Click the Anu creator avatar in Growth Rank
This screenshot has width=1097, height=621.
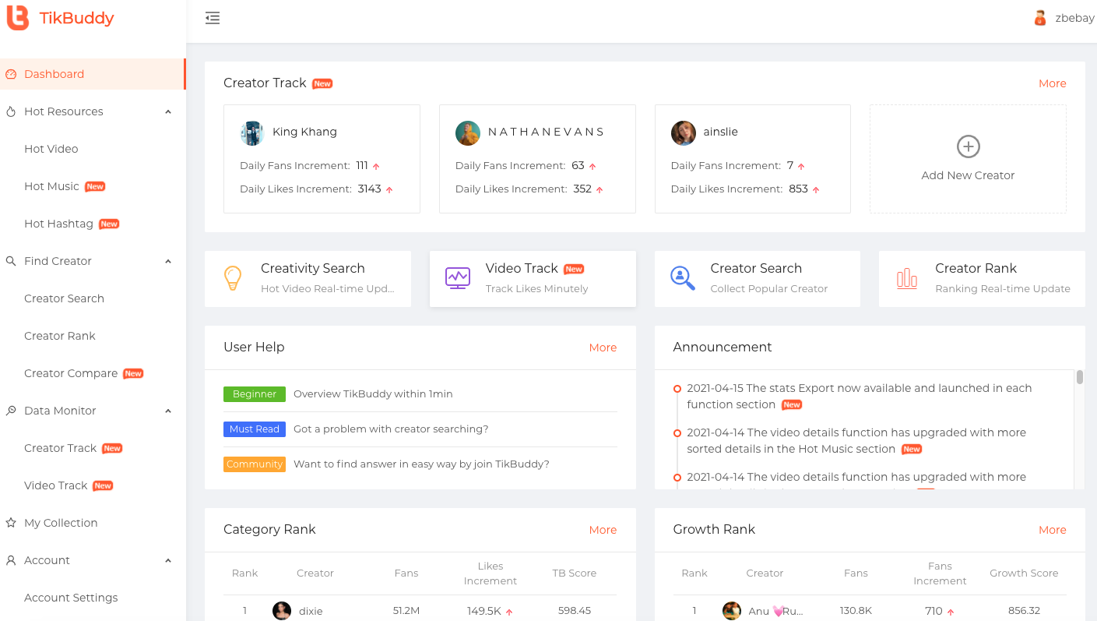(x=732, y=611)
